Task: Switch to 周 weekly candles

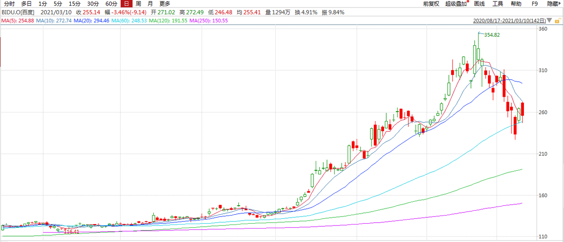Action: point(139,4)
